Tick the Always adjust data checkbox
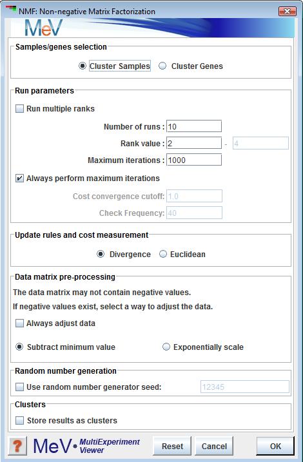303x462 pixels. 20,323
